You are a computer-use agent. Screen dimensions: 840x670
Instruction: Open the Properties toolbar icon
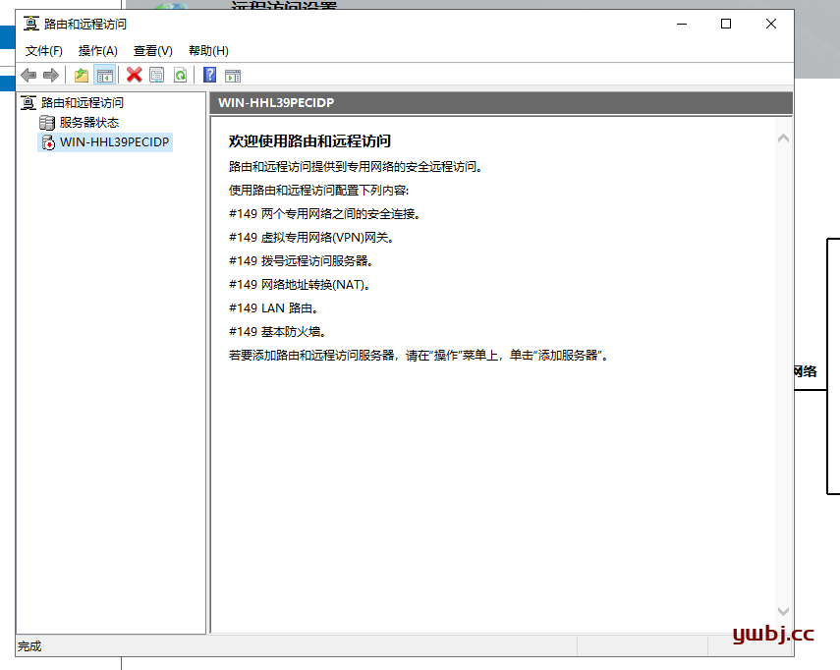(x=157, y=75)
